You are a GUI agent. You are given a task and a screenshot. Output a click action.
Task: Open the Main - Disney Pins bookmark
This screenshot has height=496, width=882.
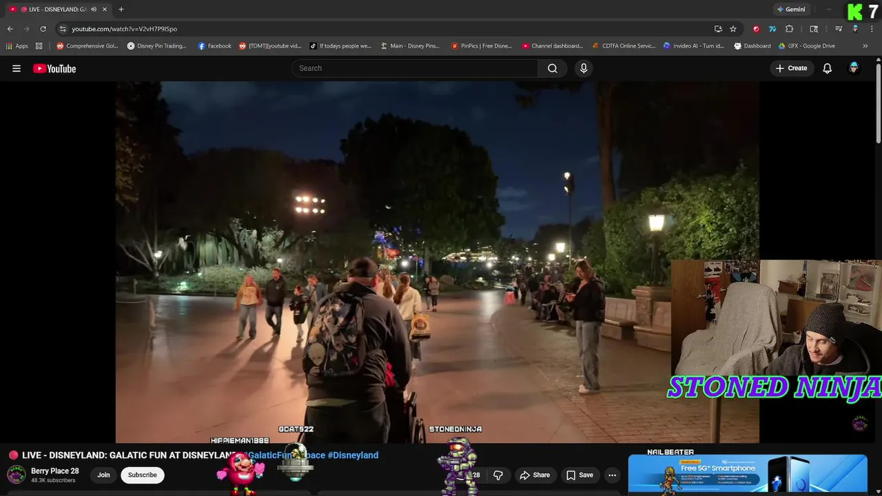410,46
